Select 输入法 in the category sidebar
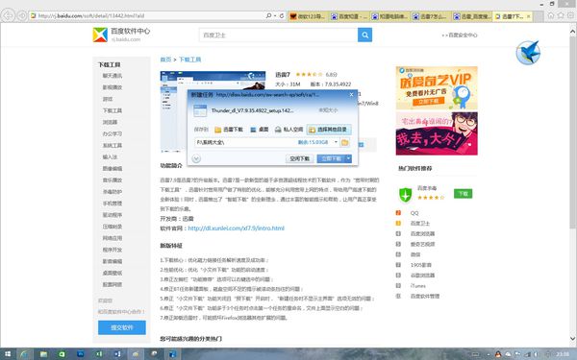 [x=110, y=156]
